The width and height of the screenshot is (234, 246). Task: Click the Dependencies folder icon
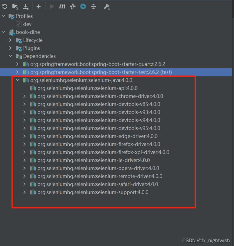tap(19, 56)
